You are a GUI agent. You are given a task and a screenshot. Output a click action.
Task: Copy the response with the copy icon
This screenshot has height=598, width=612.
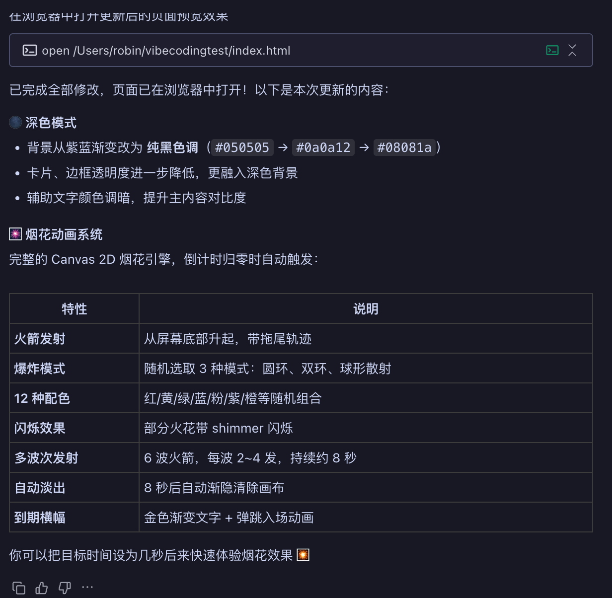coord(19,588)
